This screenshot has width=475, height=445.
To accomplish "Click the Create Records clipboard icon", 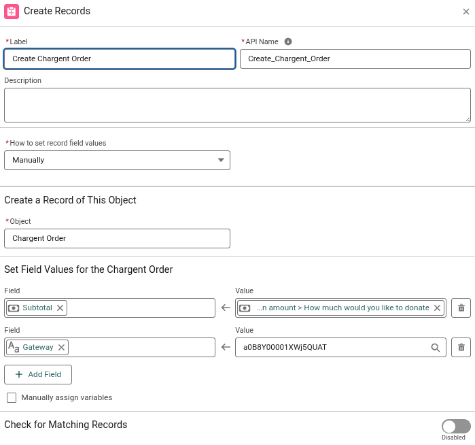I will click(x=12, y=12).
